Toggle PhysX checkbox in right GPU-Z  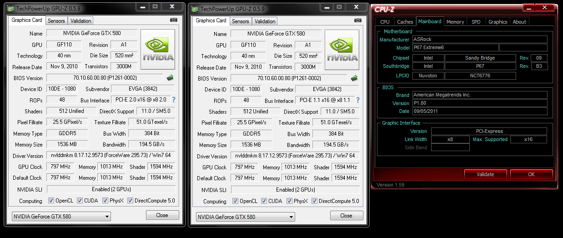point(290,201)
